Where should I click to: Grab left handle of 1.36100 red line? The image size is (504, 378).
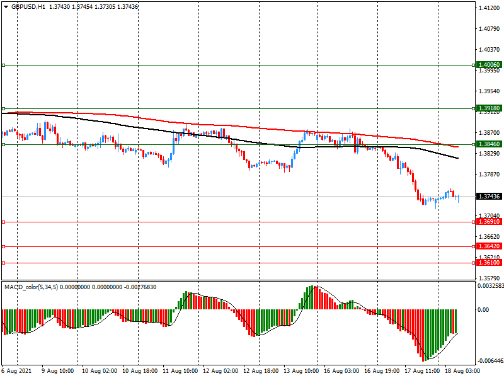tap(4, 263)
